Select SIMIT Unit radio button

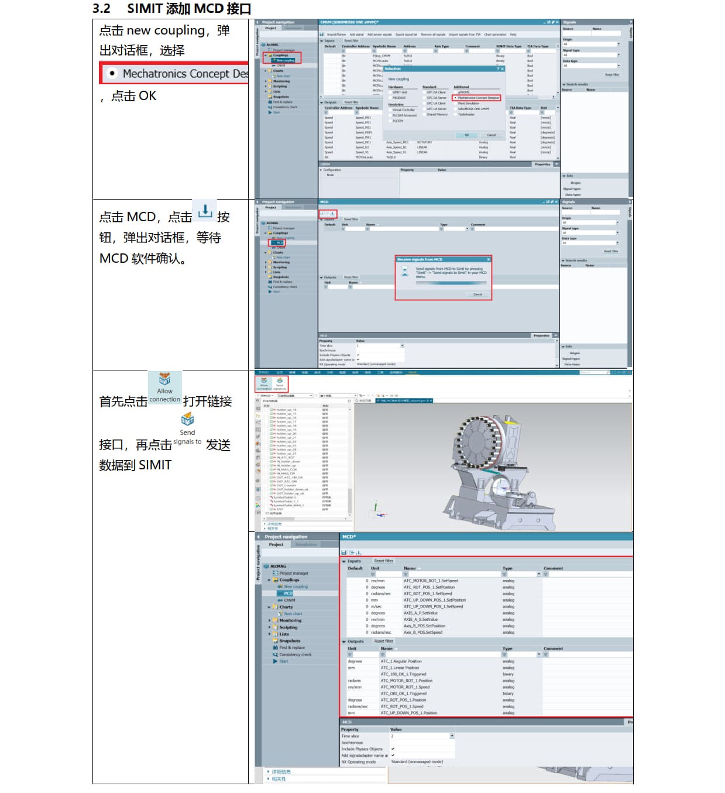pos(390,92)
